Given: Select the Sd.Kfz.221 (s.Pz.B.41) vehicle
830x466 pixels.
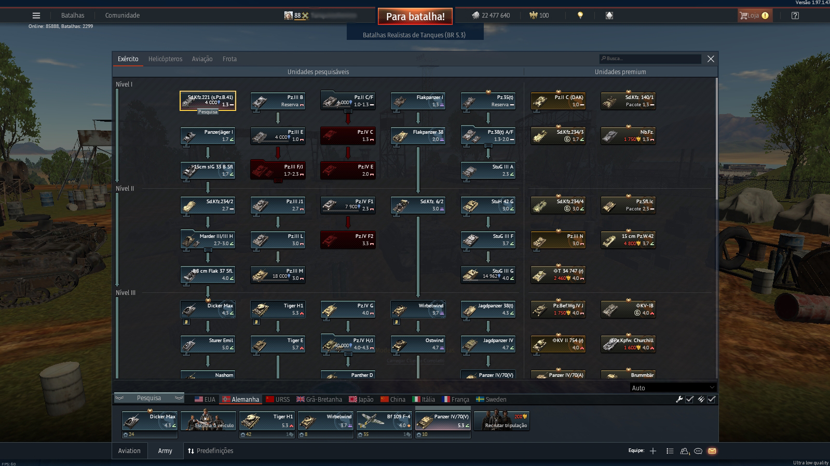Looking at the screenshot, I should (x=208, y=101).
